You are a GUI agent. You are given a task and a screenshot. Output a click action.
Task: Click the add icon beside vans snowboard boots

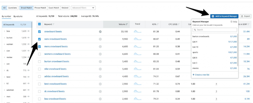click(x=100, y=39)
